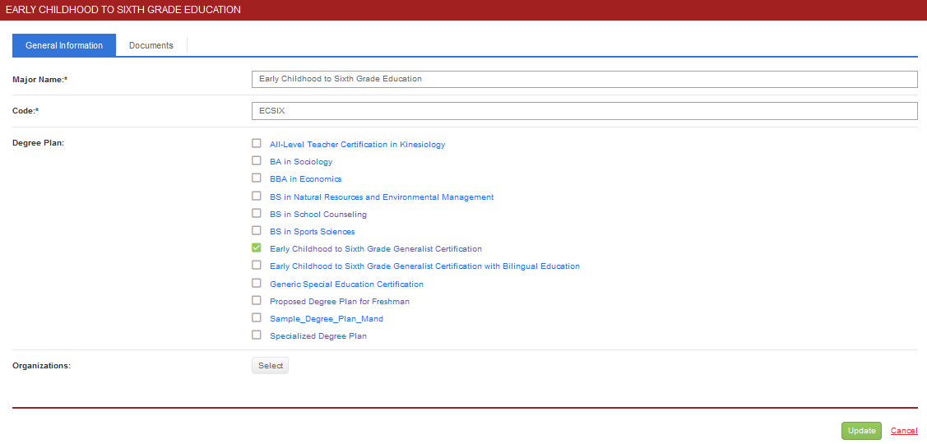This screenshot has height=444, width=927.
Task: Click the Sample_Degree_Plan_Mand link
Action: tap(327, 319)
